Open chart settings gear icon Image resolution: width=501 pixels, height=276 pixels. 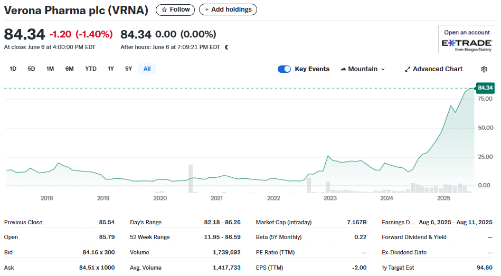pos(484,69)
